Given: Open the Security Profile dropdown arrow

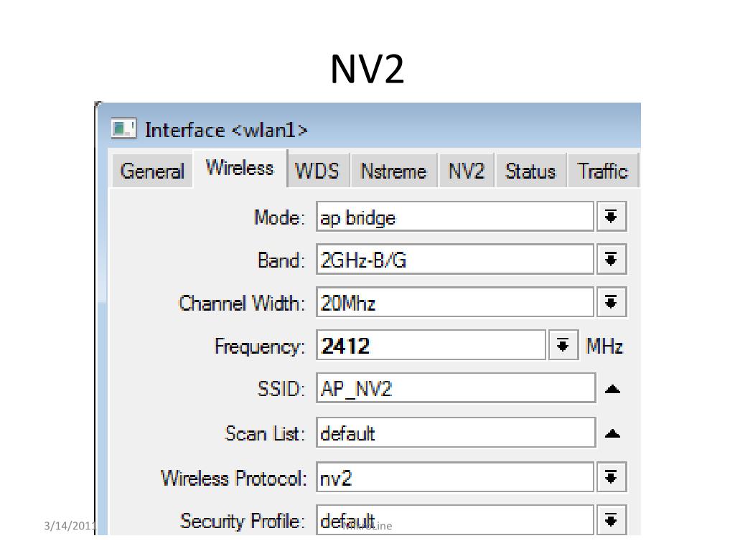Looking at the screenshot, I should point(612,520).
